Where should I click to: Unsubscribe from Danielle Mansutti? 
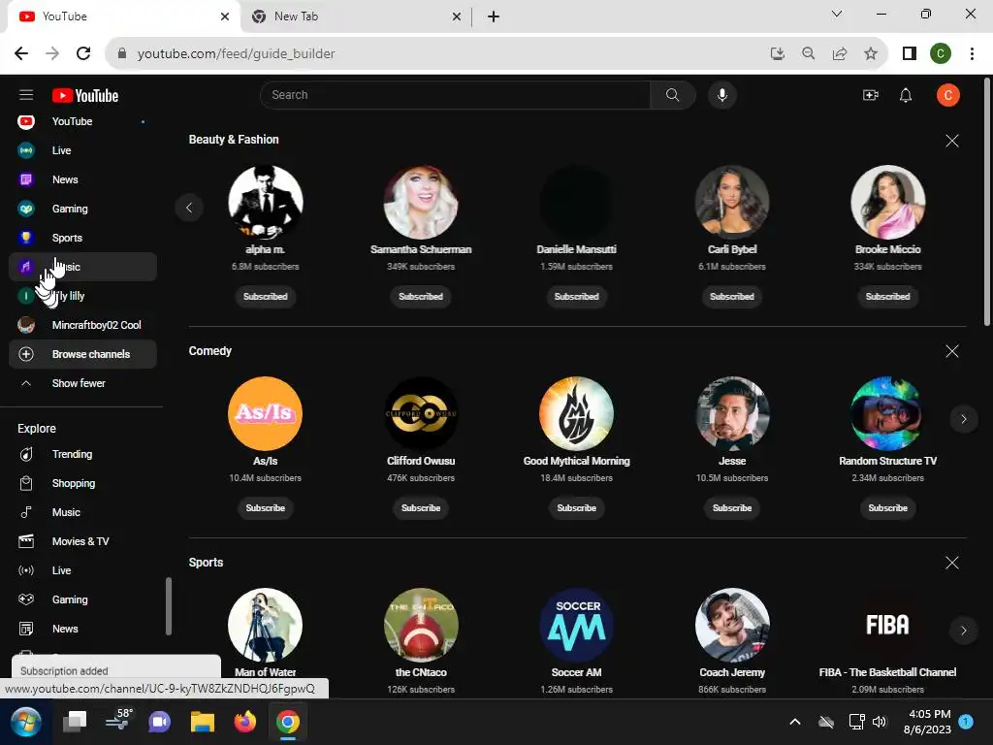pos(576,297)
